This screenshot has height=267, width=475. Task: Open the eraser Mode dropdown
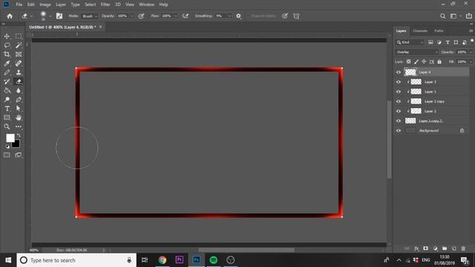[89, 16]
